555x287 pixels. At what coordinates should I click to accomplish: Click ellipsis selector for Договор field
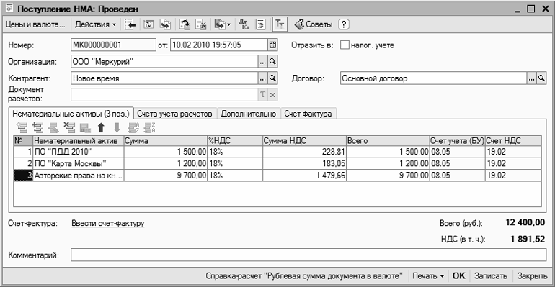[531, 78]
